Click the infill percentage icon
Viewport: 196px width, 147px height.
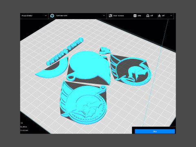pyautogui.click(x=135, y=16)
